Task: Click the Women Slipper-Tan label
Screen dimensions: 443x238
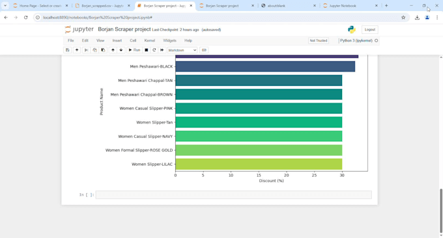Action: point(154,122)
